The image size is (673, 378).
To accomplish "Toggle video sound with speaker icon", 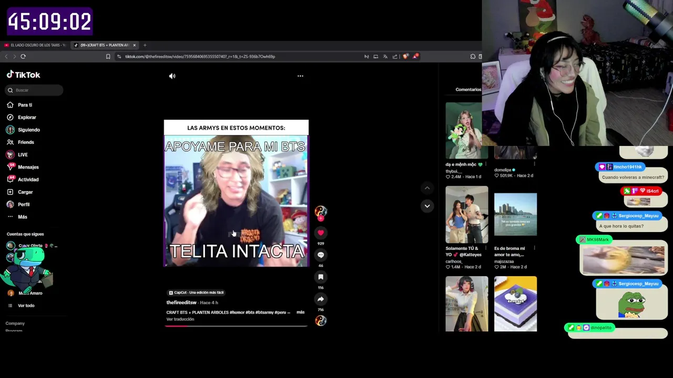I will click(172, 76).
